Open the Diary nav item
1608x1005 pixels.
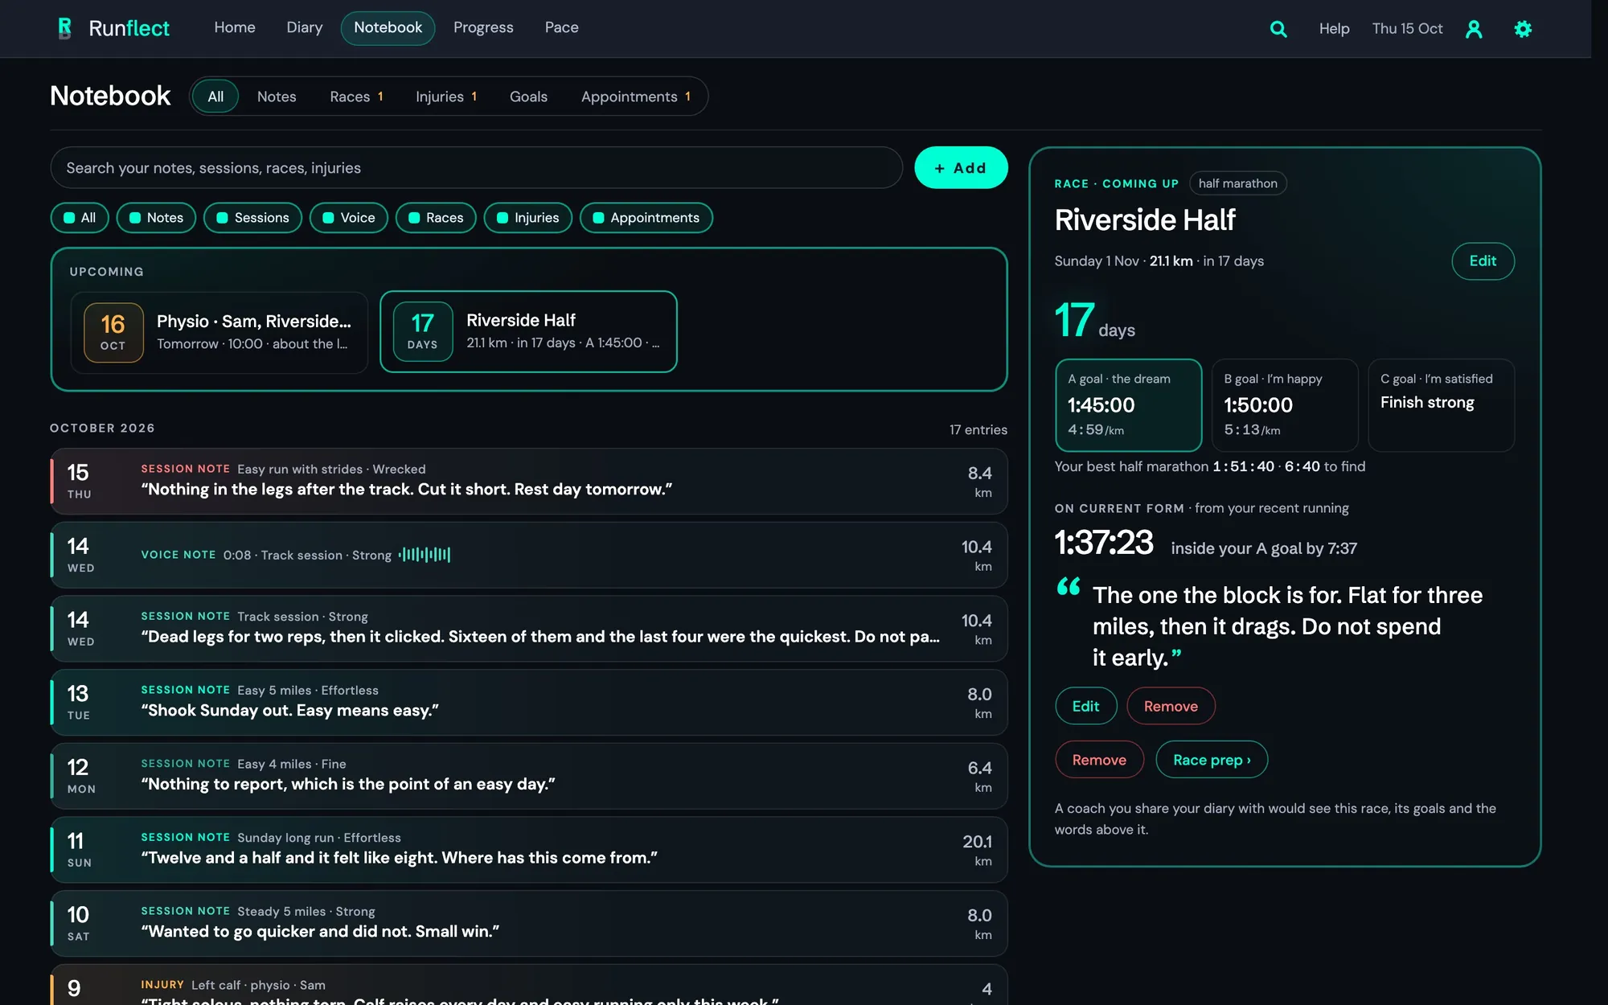(305, 28)
